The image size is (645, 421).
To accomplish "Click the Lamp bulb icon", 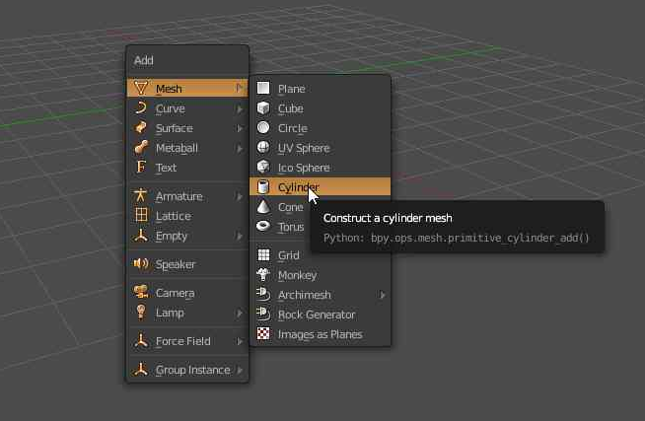I will (141, 312).
